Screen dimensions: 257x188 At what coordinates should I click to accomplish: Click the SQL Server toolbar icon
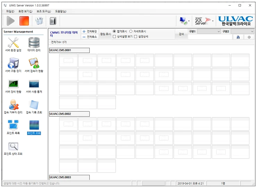click(202, 21)
